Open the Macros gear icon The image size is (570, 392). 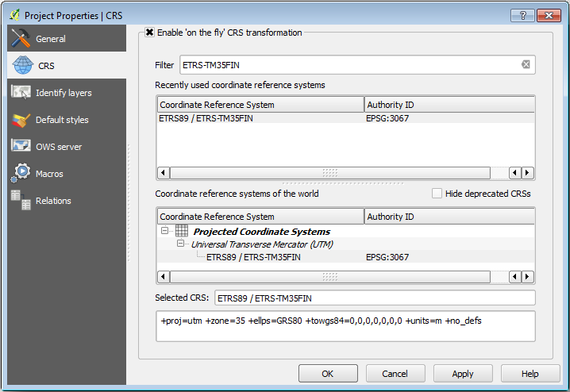click(21, 174)
